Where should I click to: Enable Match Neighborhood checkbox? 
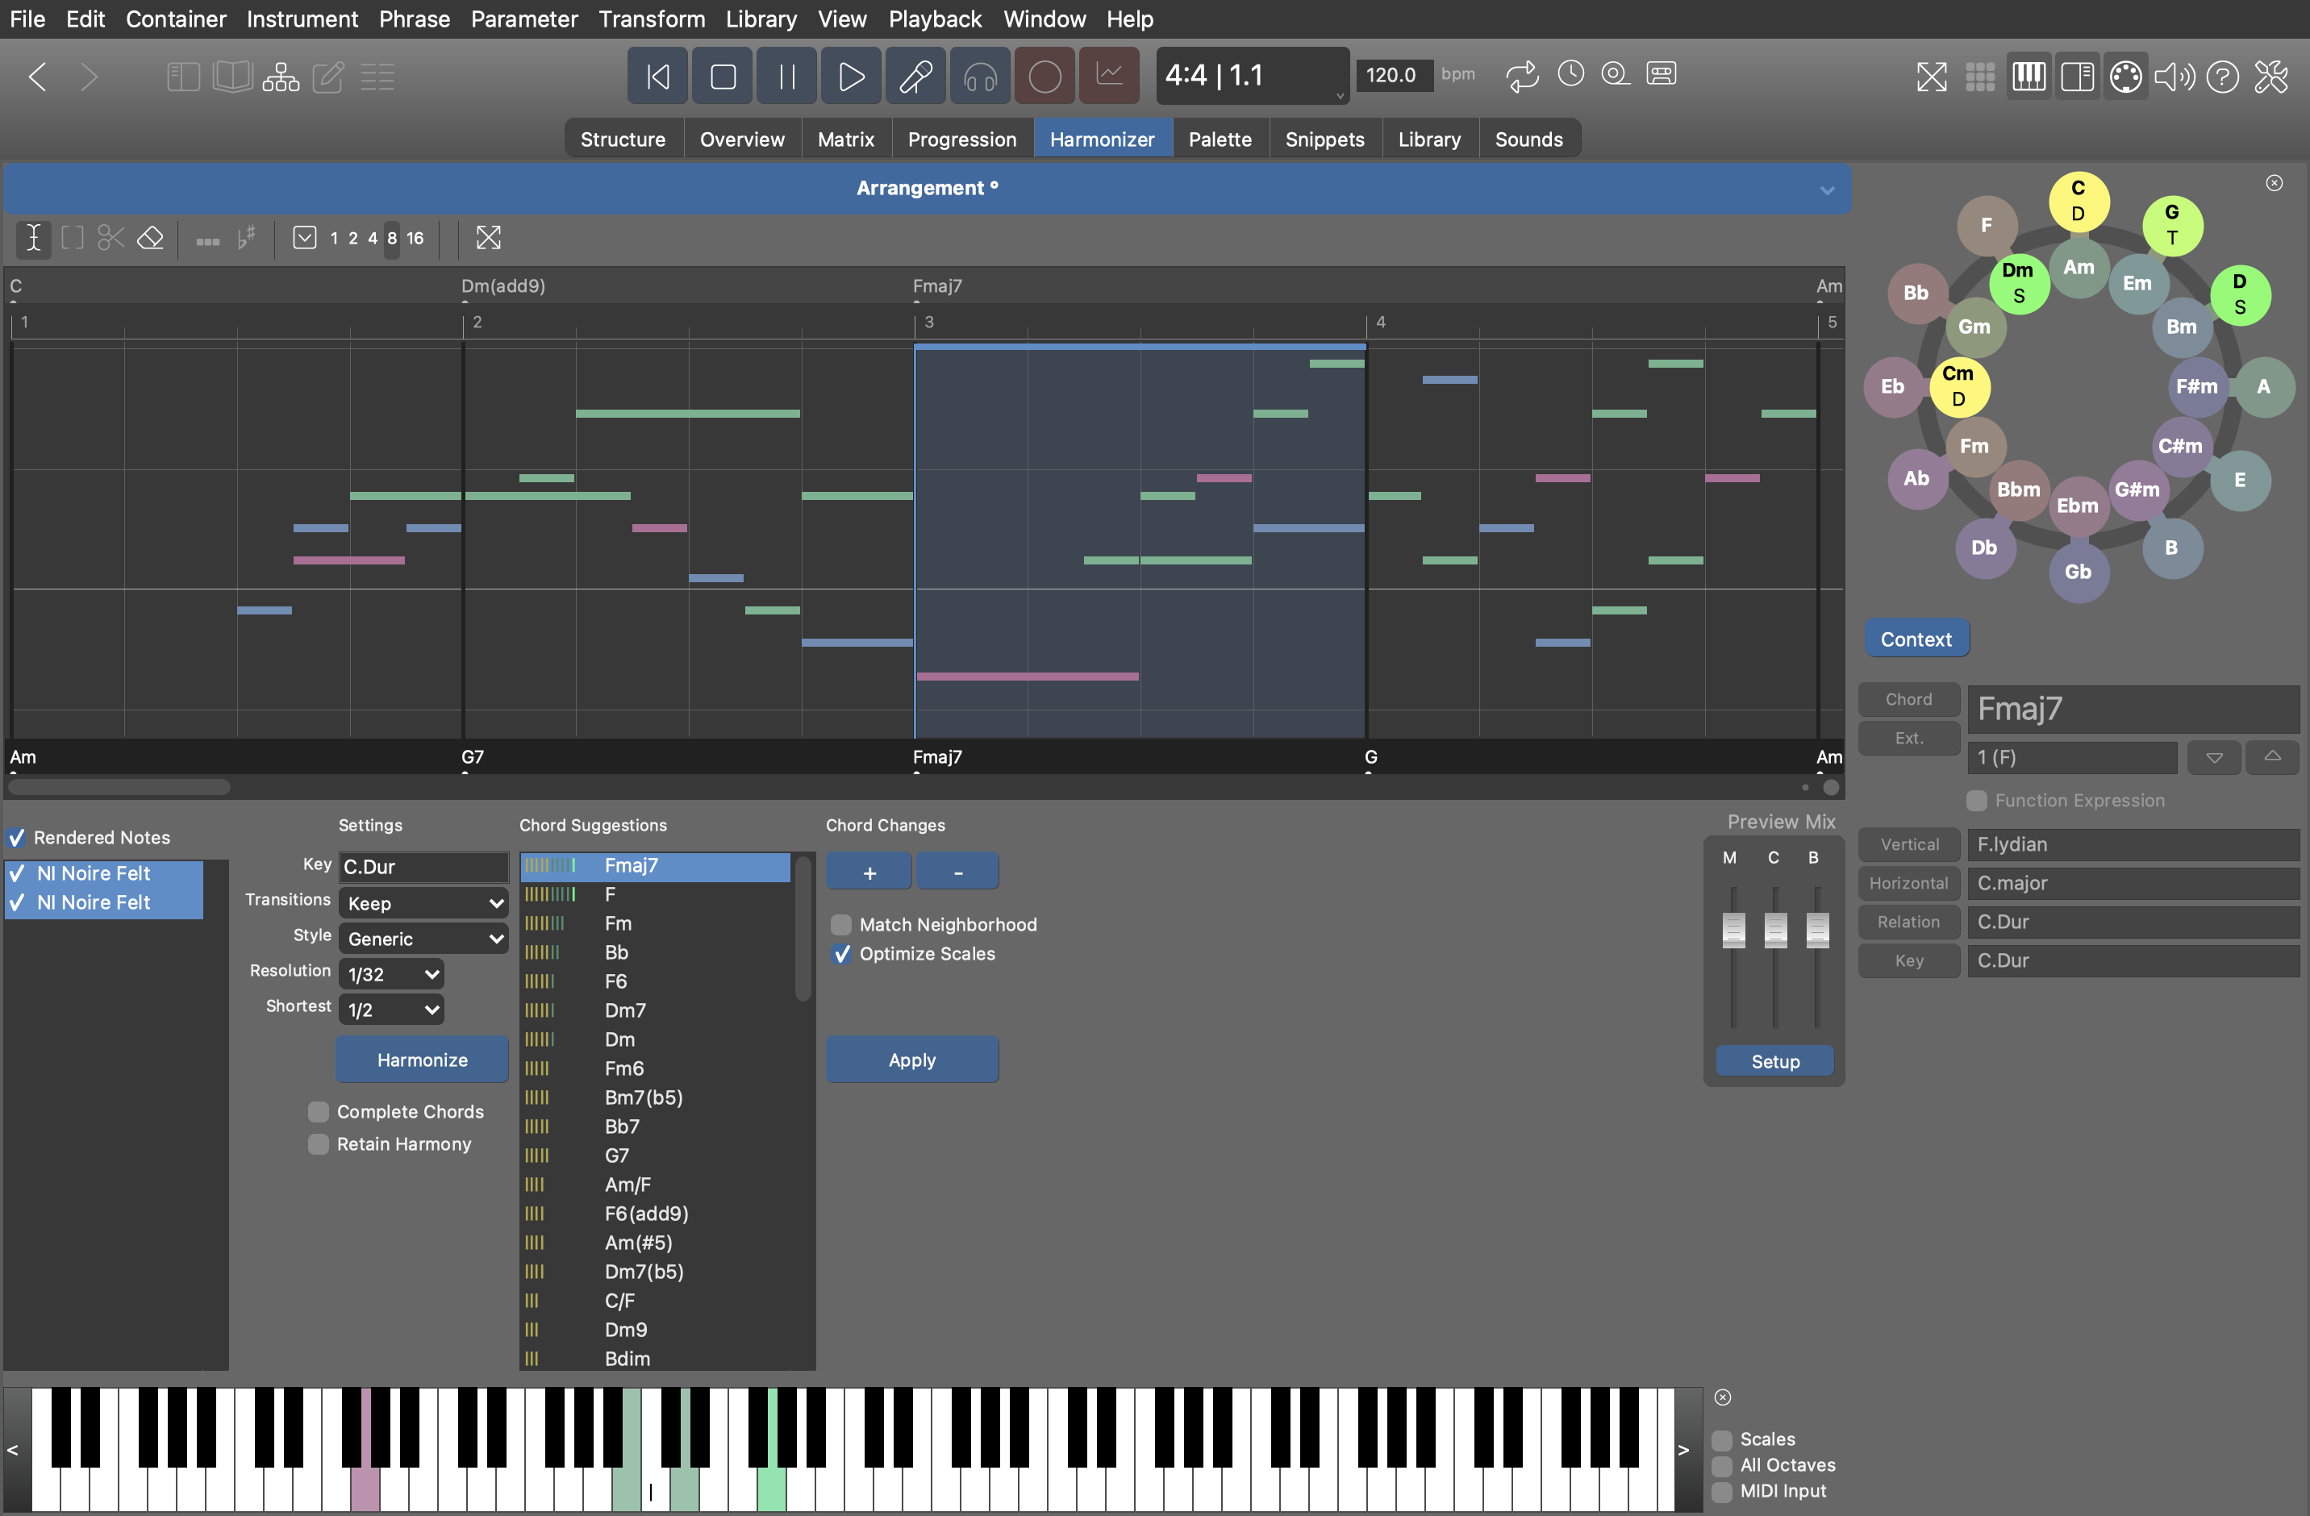click(x=841, y=924)
